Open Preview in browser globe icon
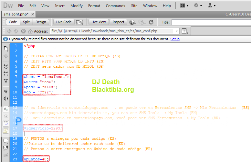251x162 pixels. click(x=132, y=22)
